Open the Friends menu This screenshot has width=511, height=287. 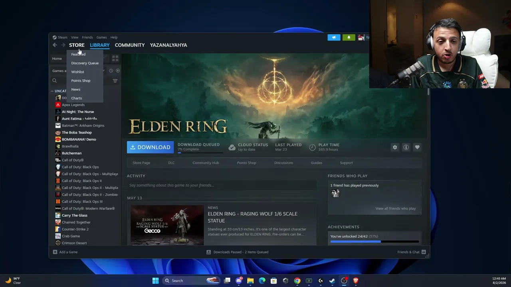(x=87, y=37)
